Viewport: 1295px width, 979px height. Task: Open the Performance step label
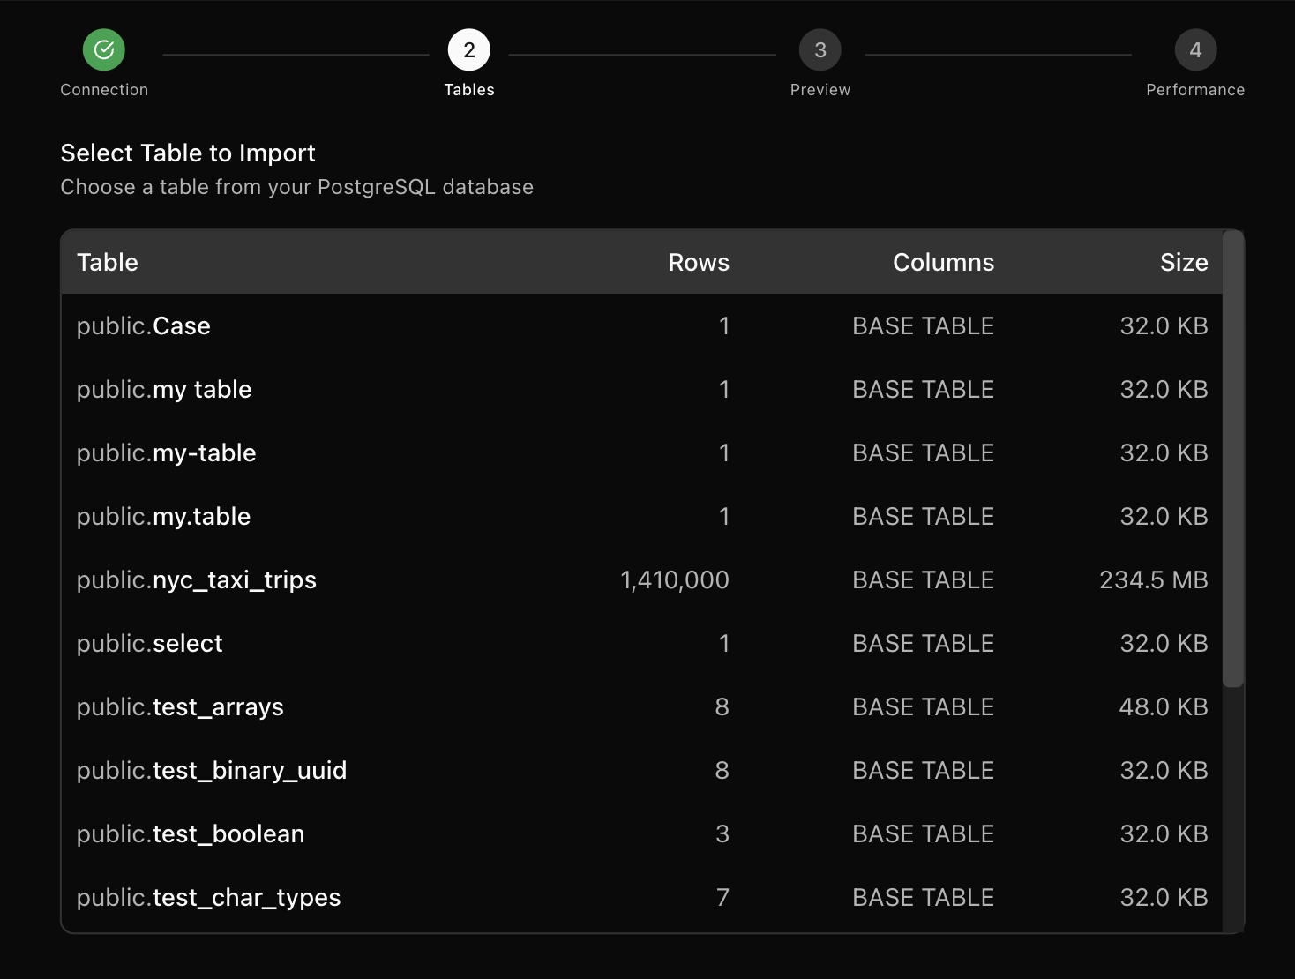click(1195, 88)
